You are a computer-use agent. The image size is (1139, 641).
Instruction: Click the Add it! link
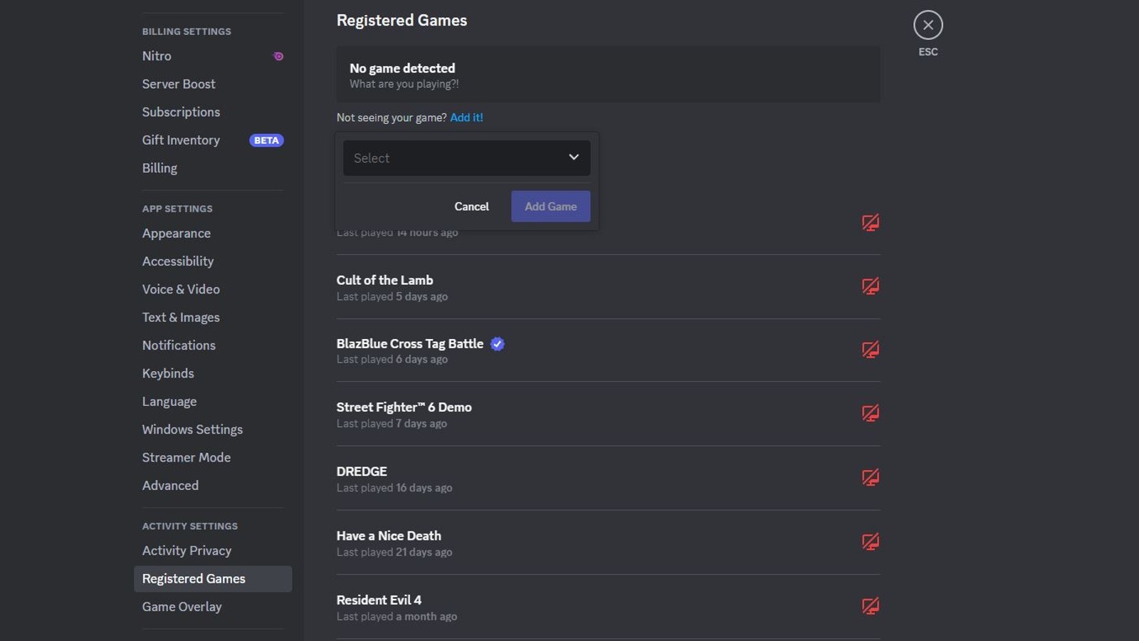click(467, 117)
